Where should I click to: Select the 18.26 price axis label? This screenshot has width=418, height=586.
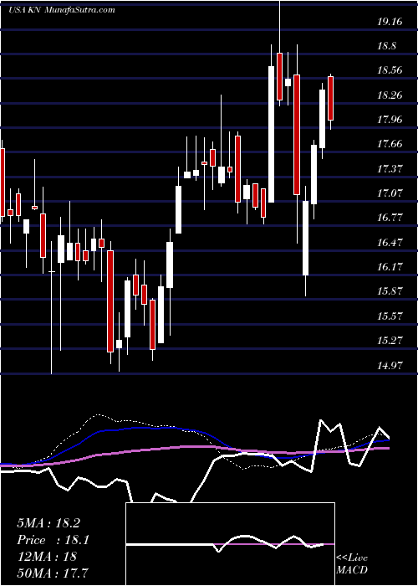click(390, 95)
